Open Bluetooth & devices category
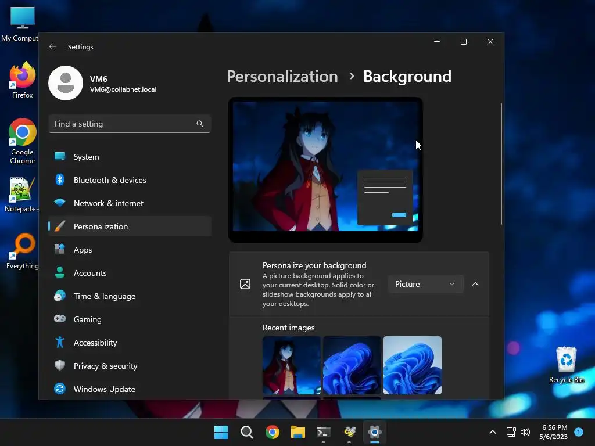Image resolution: width=595 pixels, height=446 pixels. tap(130, 180)
